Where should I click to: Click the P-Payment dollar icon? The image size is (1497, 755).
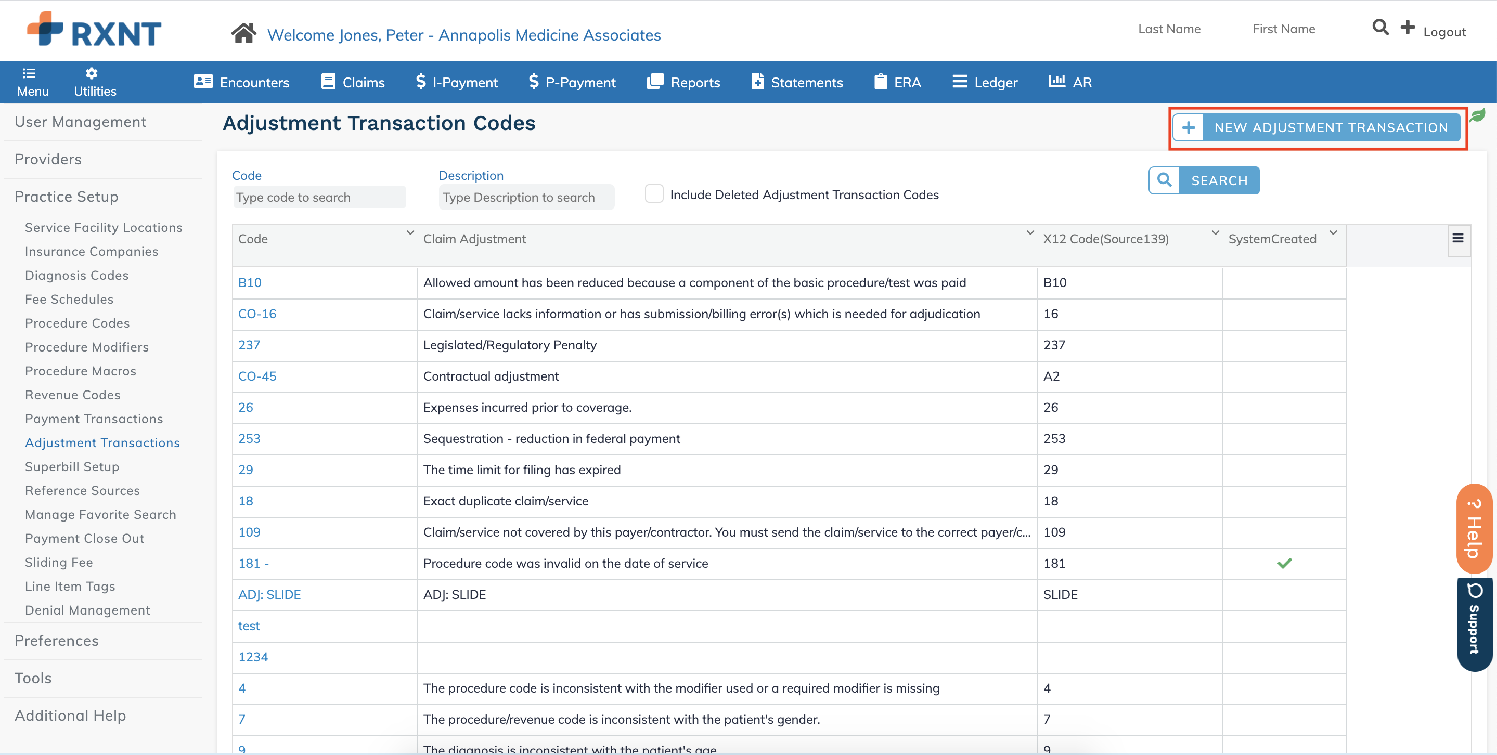click(534, 81)
